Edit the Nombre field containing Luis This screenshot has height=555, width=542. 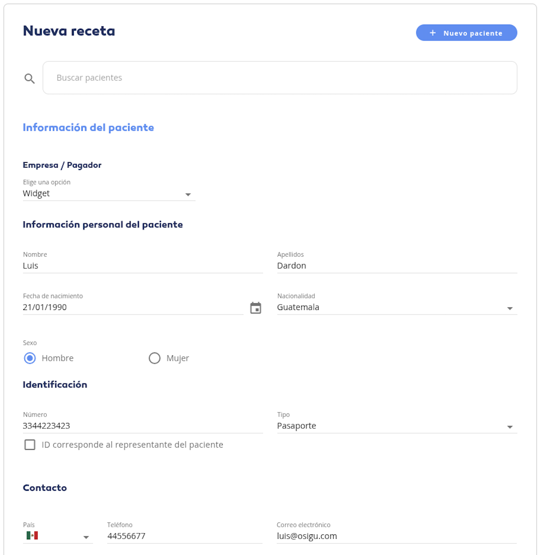[x=143, y=266]
